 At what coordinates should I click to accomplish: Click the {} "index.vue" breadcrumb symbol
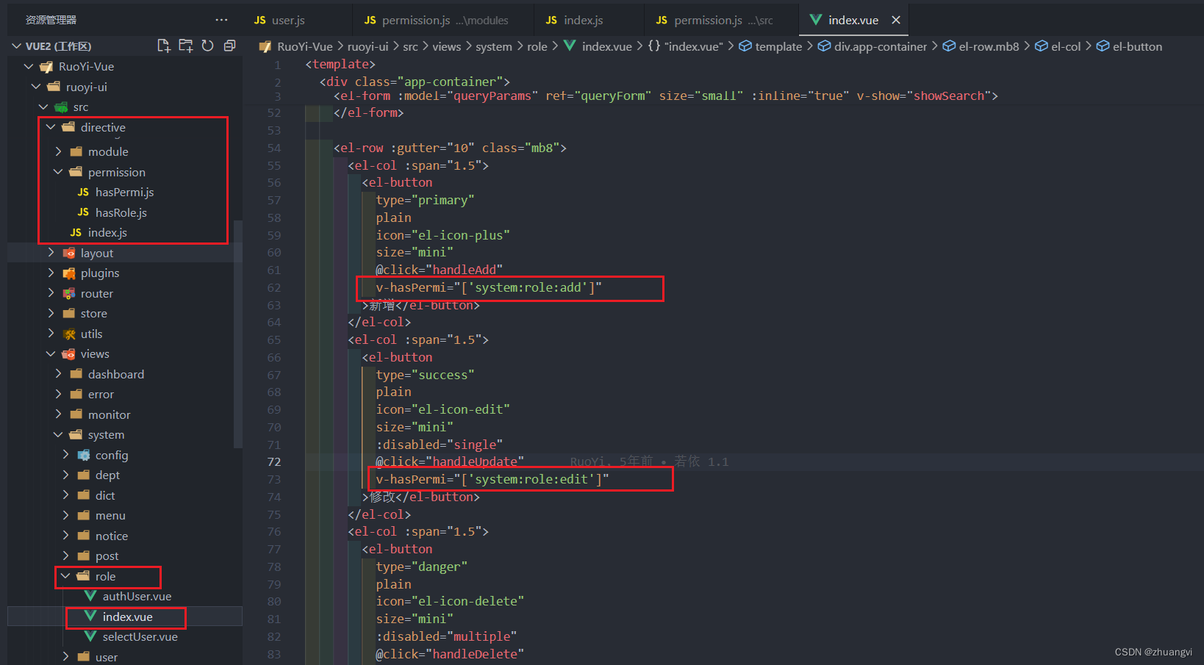[x=685, y=46]
